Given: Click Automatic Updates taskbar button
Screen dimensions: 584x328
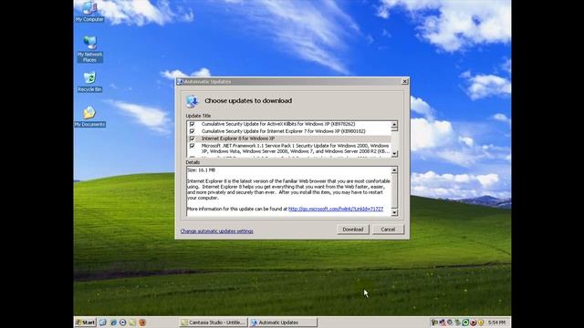Looking at the screenshot, I should click(x=283, y=323).
